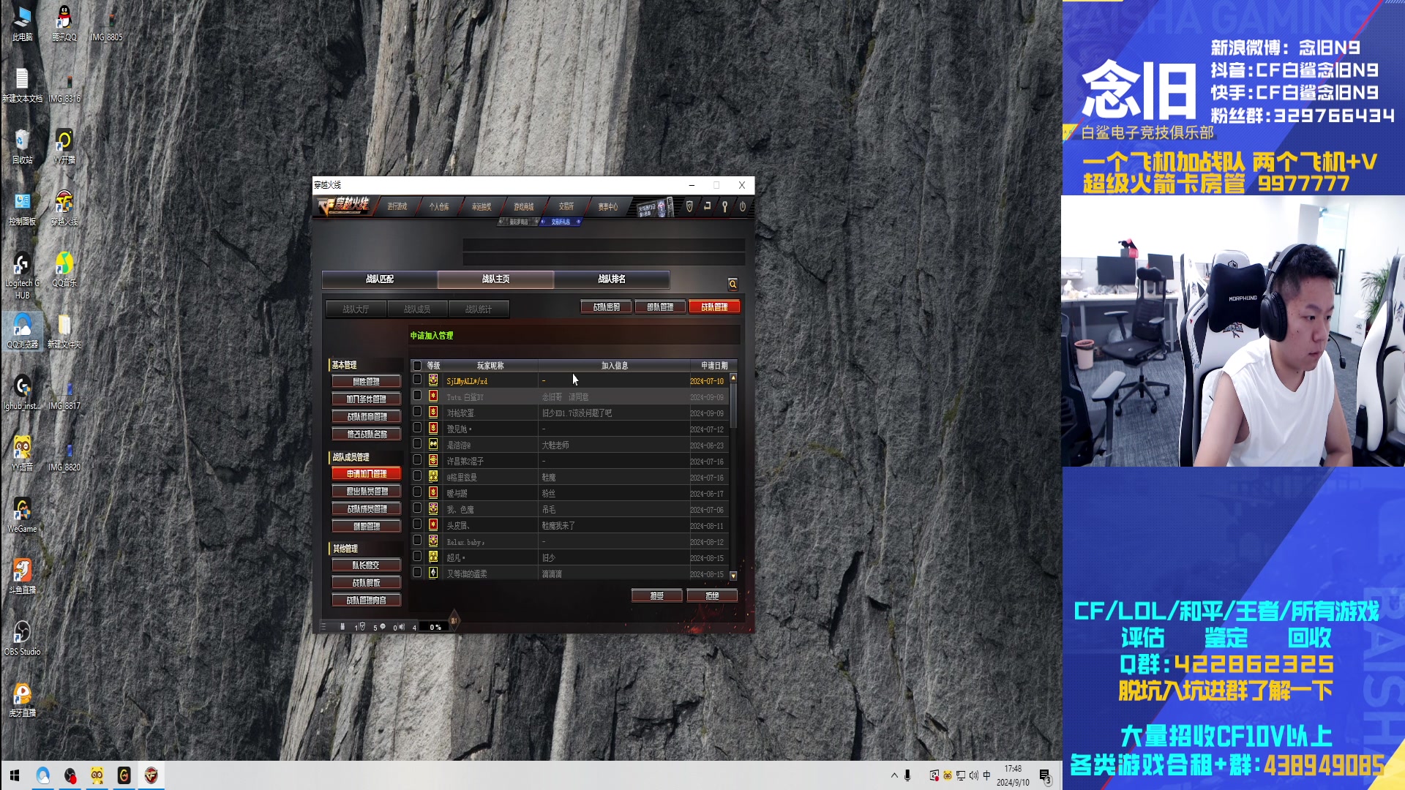Click the 拒绝 reject button
1405x790 pixels.
click(711, 596)
